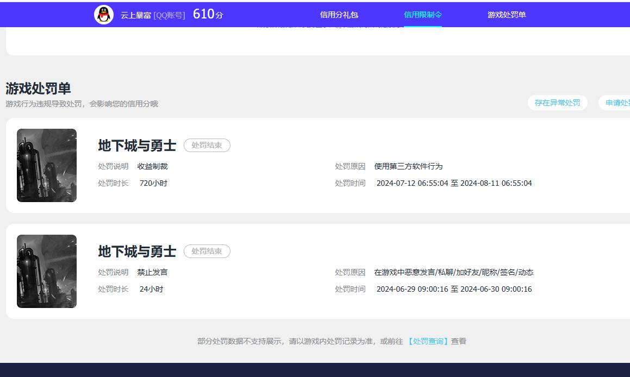Click the 2024-06-29 09:00:16 penalty time range

click(x=454, y=289)
